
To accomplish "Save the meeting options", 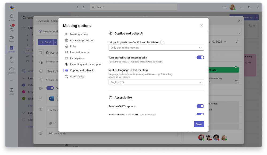I will [199, 124].
